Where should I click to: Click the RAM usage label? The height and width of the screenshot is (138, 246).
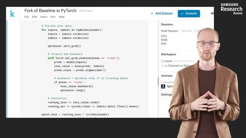164,40
